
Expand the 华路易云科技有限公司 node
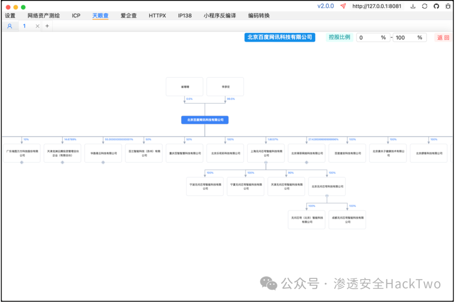click(103, 163)
